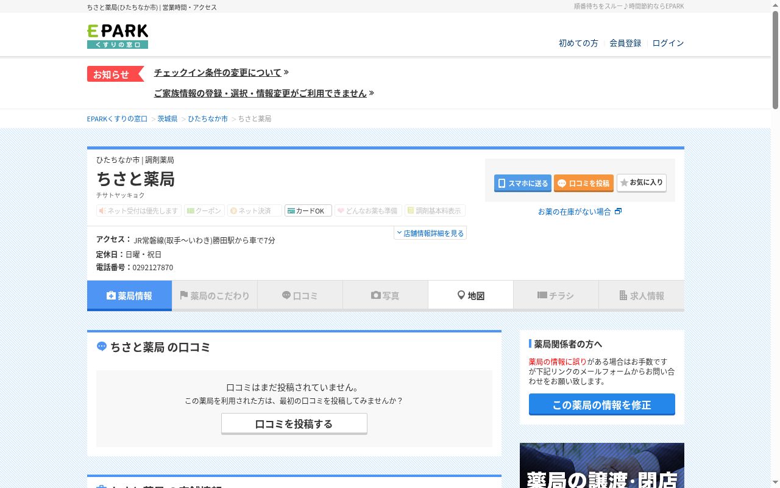This screenshot has height=488, width=780.
Task: Click the orange 口コミを投稿 button
Action: point(584,183)
